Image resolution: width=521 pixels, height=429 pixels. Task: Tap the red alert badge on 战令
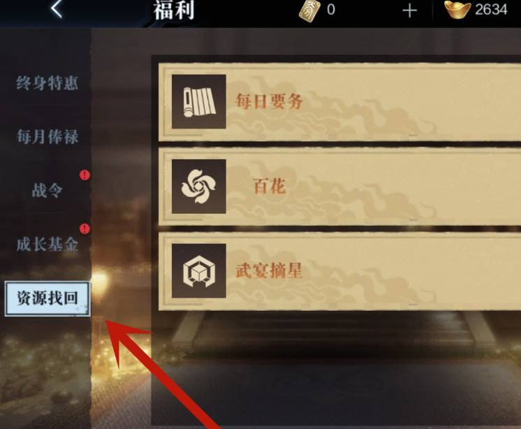pyautogui.click(x=85, y=175)
